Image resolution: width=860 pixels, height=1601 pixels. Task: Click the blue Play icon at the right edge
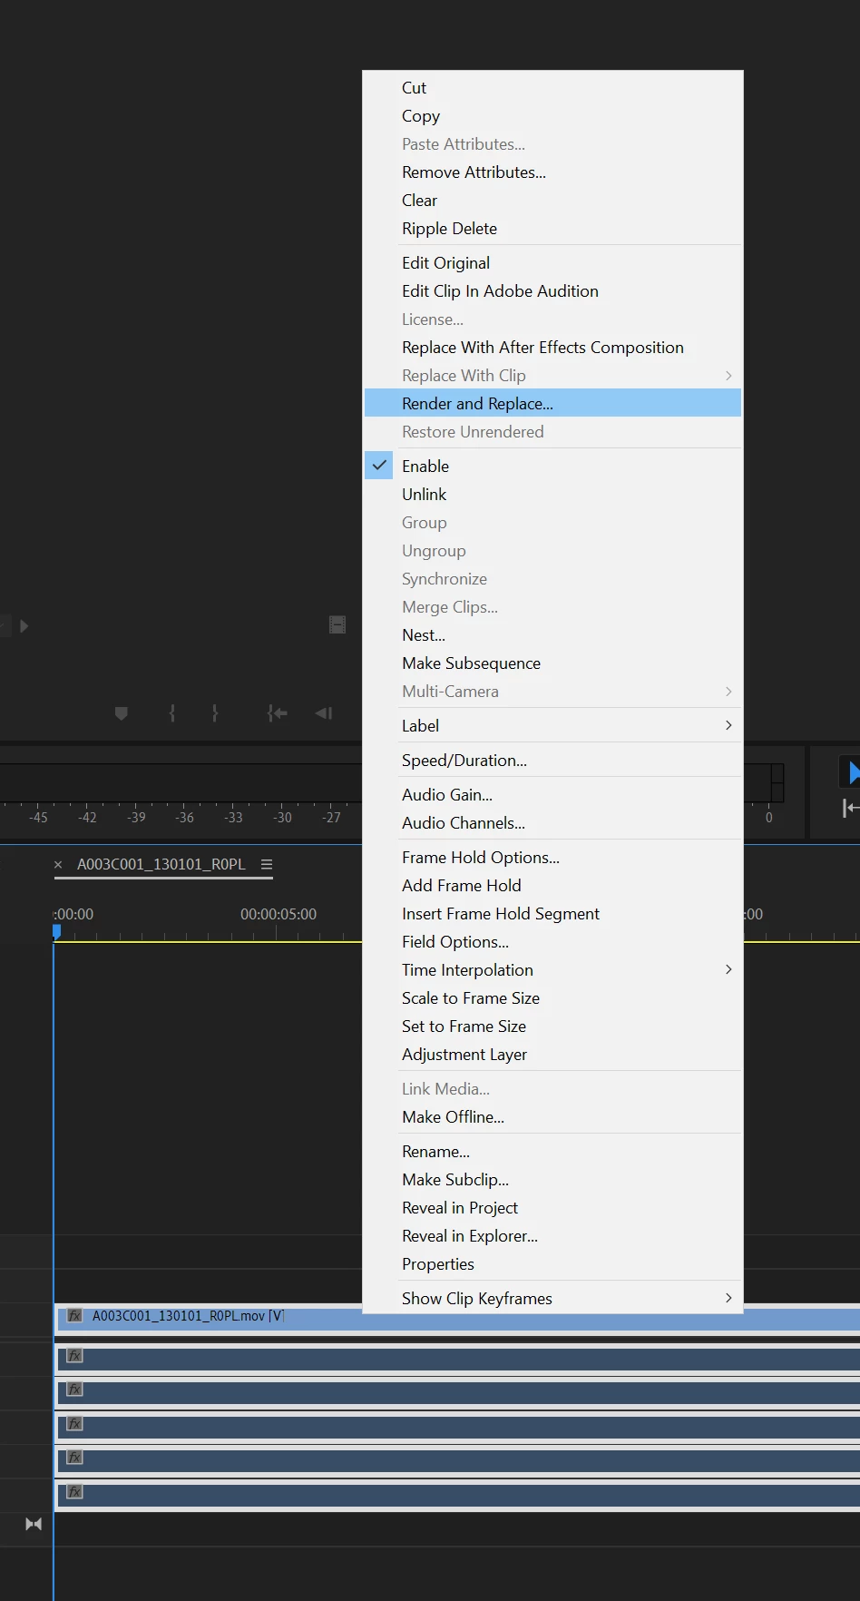coord(854,772)
